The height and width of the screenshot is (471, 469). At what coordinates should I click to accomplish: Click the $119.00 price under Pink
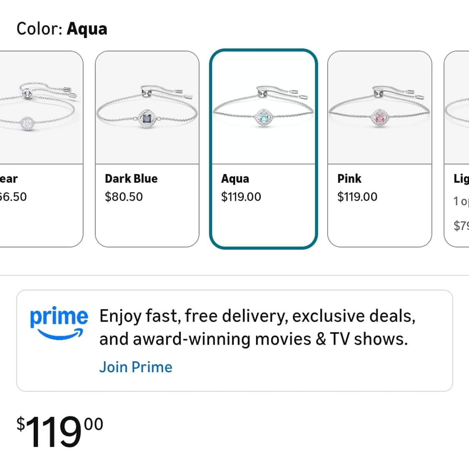point(357,196)
